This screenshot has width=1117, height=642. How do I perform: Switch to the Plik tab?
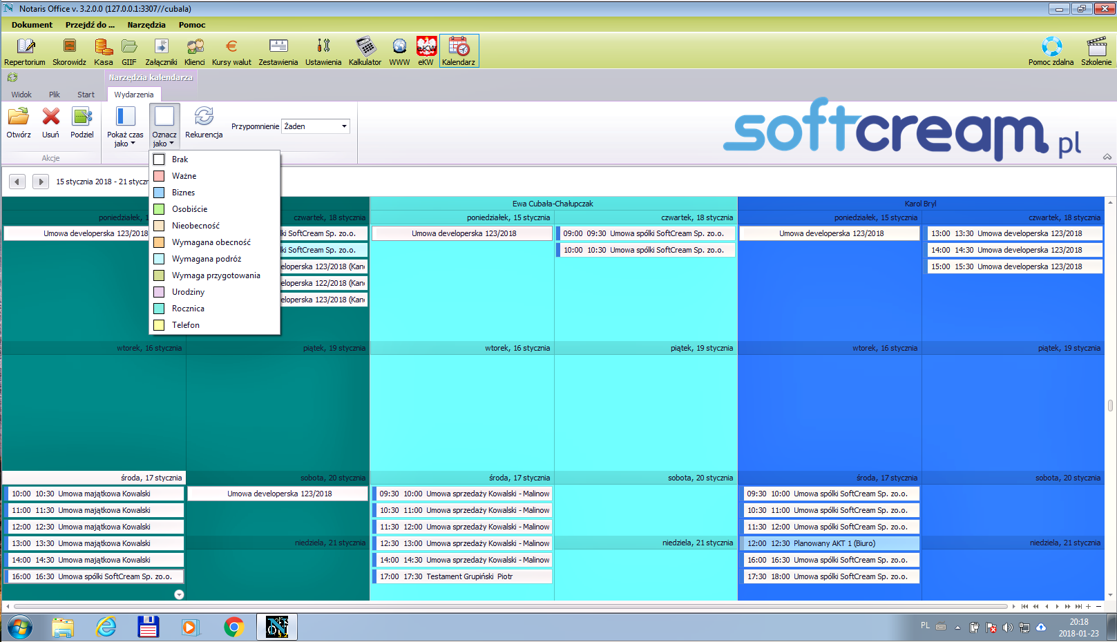(x=55, y=95)
